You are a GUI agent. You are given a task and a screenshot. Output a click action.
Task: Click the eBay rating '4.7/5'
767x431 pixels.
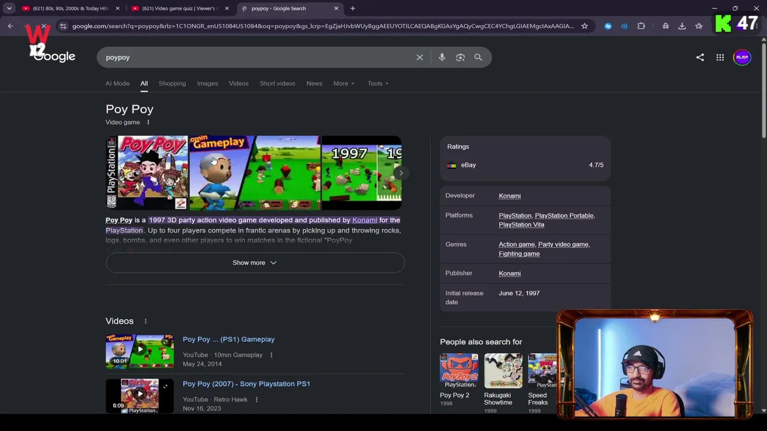(596, 165)
